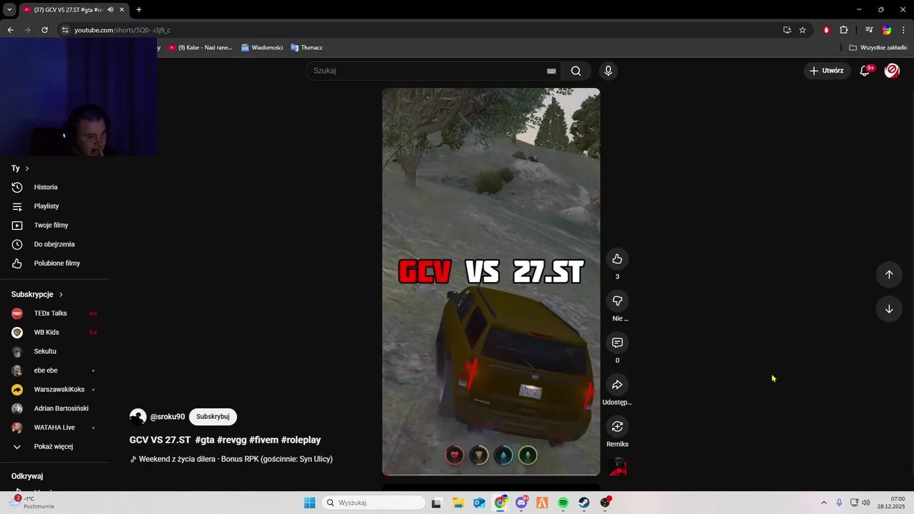Image resolution: width=914 pixels, height=514 pixels.
Task: Open the Kabe - Nad rane bookmark
Action: tap(201, 48)
